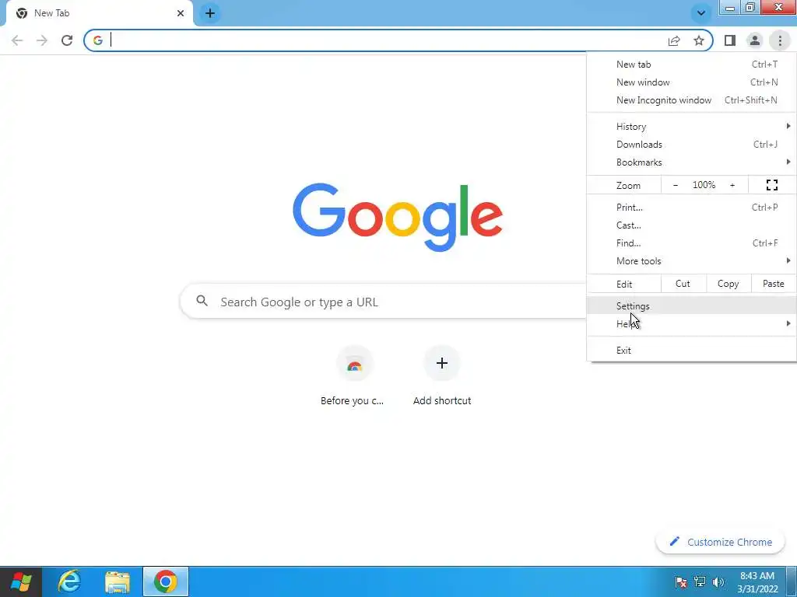This screenshot has height=597, width=797.
Task: Click the magnifier icon in the search box
Action: (202, 301)
